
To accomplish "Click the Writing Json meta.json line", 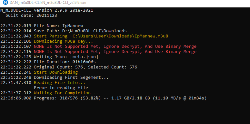I will pos(49,57).
